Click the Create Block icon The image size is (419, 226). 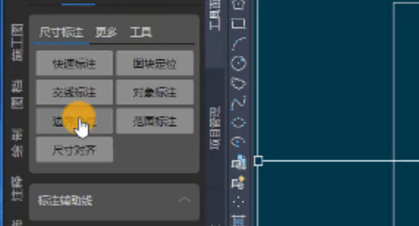(238, 182)
